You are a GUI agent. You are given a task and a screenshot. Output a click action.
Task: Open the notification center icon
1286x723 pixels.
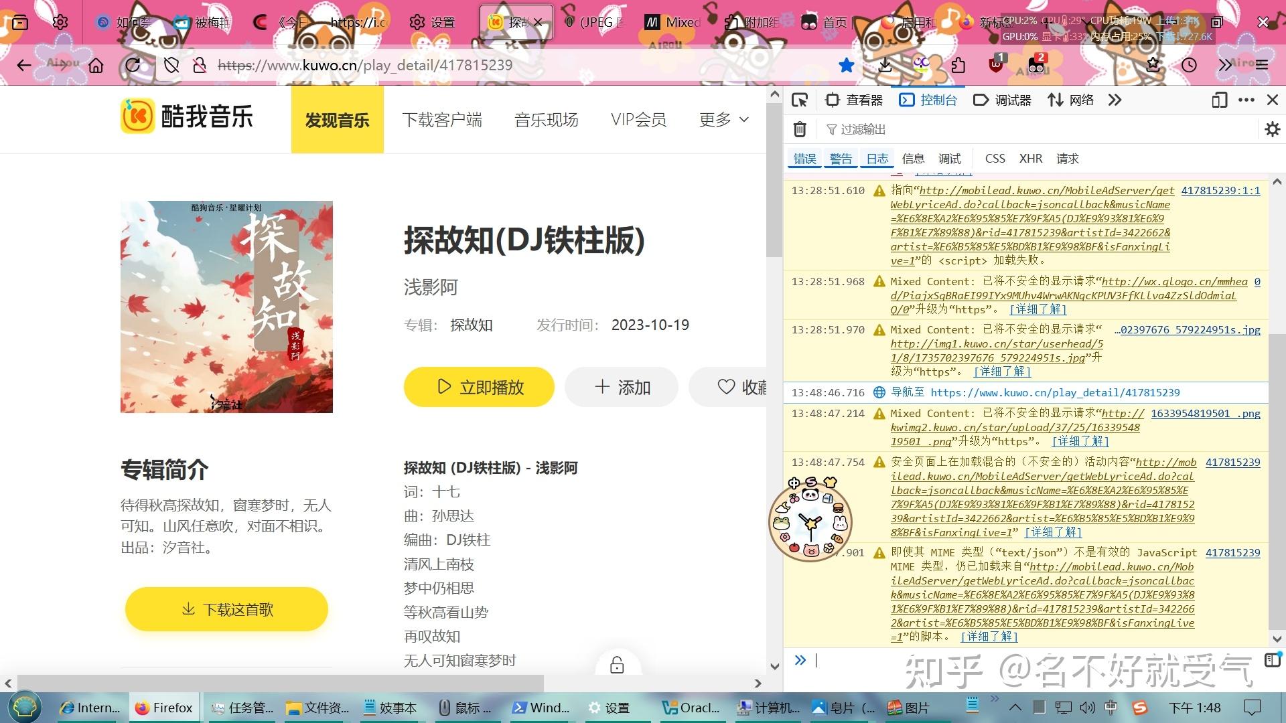coord(1252,708)
